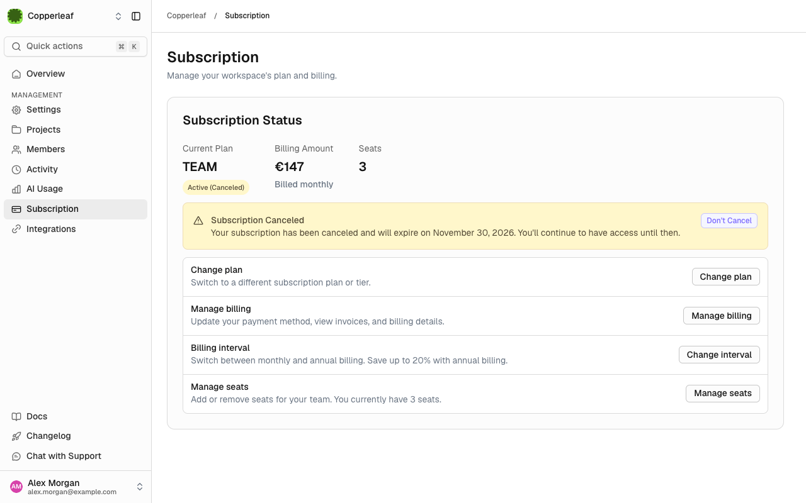Click the Active (Canceled) status badge
806x503 pixels.
pos(216,187)
